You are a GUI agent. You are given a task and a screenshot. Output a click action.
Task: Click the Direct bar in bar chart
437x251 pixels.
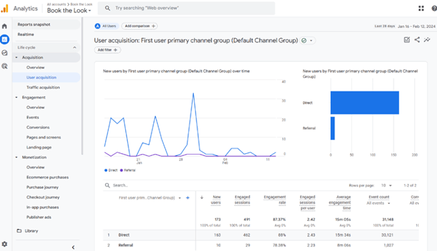365,102
